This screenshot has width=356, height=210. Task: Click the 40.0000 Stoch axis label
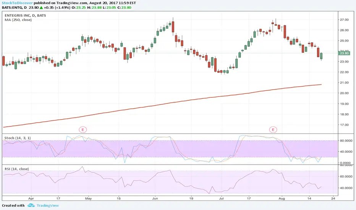click(x=346, y=152)
